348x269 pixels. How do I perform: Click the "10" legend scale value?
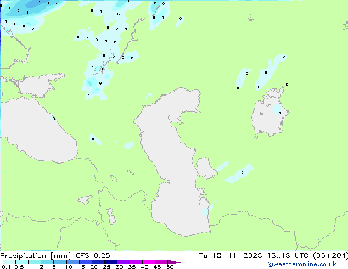69,267
